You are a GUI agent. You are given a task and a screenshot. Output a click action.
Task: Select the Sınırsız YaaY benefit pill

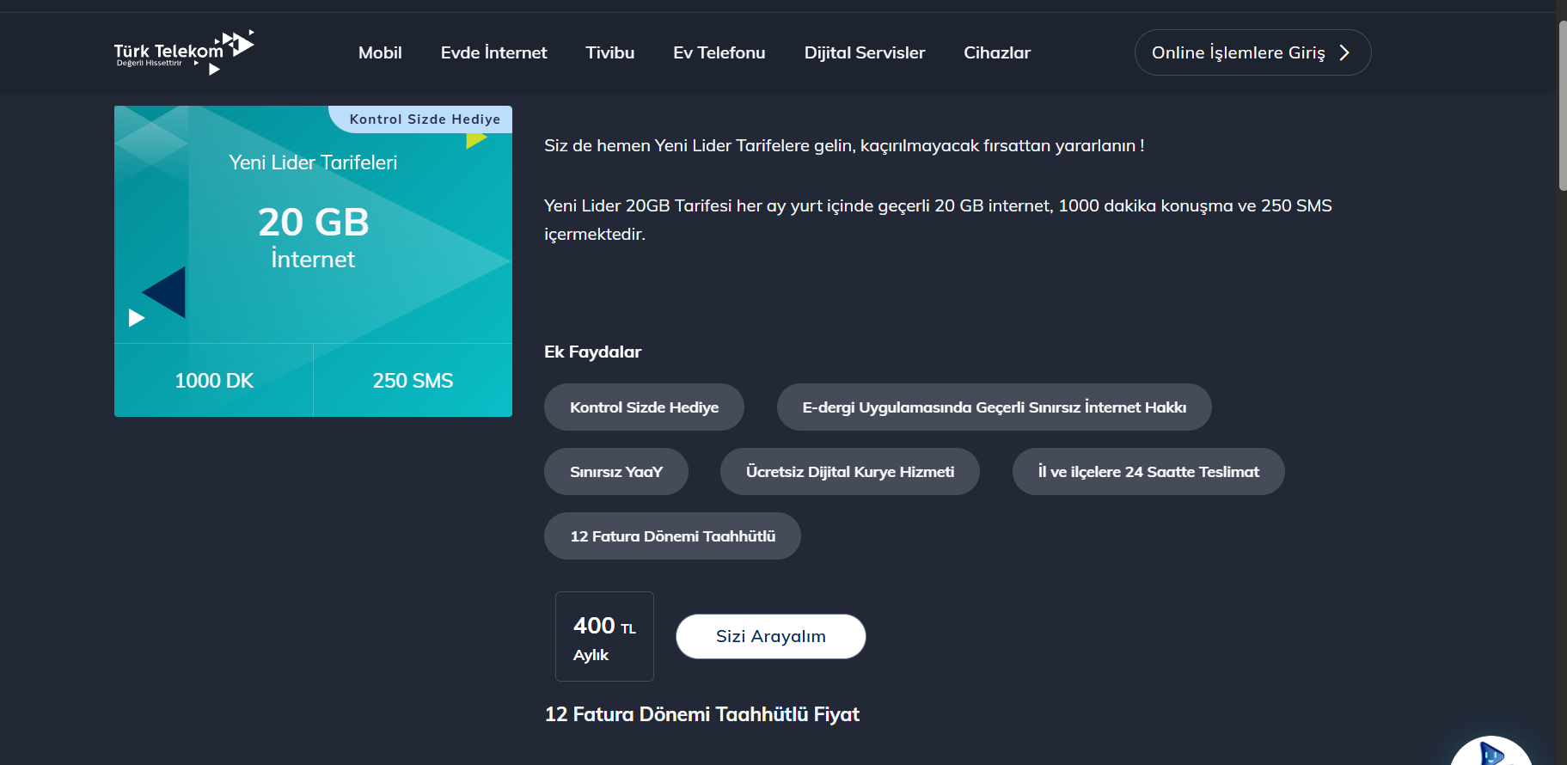click(616, 472)
